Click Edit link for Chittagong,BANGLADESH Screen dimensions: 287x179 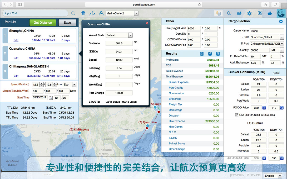[16, 76]
